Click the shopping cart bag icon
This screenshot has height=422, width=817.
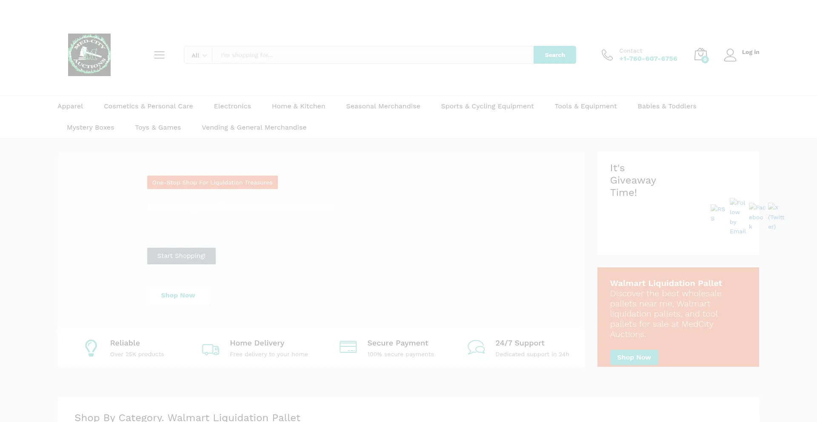tap(700, 54)
